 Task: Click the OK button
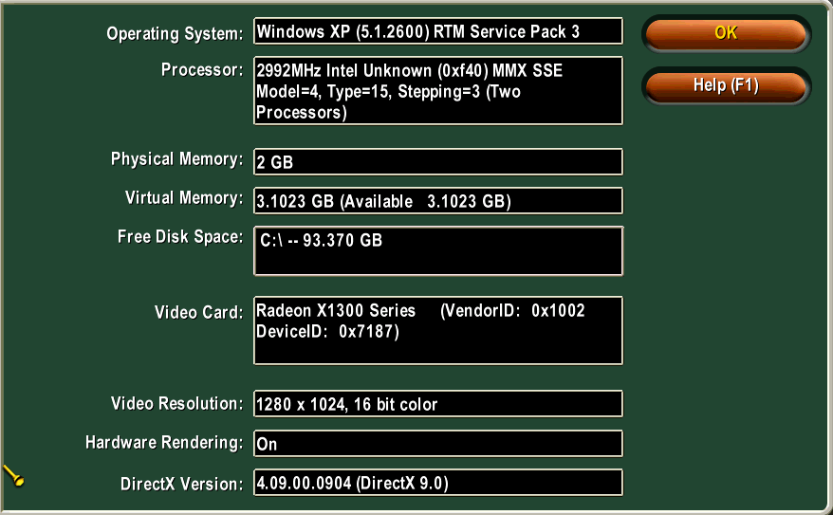(x=726, y=34)
